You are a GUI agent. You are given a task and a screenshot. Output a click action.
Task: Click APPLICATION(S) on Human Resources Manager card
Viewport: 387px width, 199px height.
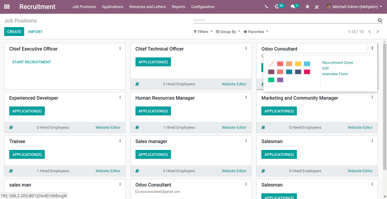(x=153, y=111)
